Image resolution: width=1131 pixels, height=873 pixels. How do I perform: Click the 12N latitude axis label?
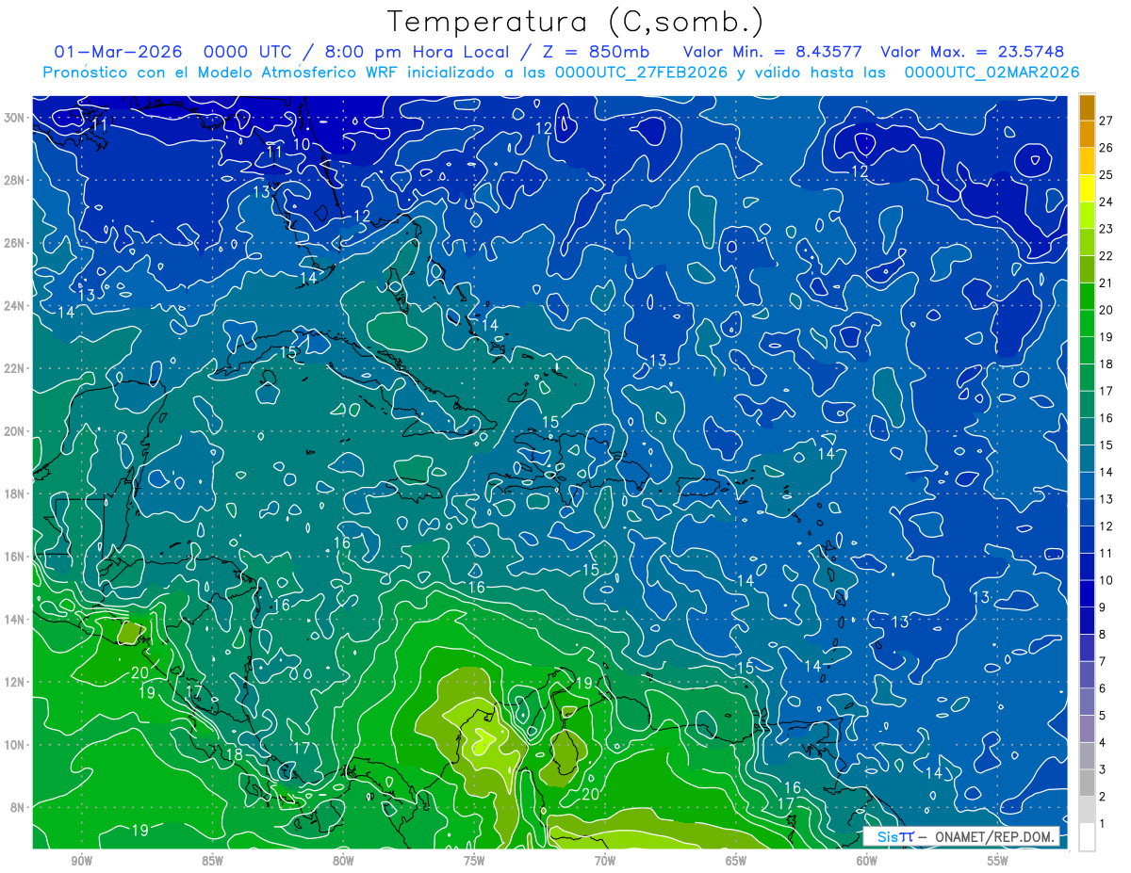pyautogui.click(x=14, y=682)
